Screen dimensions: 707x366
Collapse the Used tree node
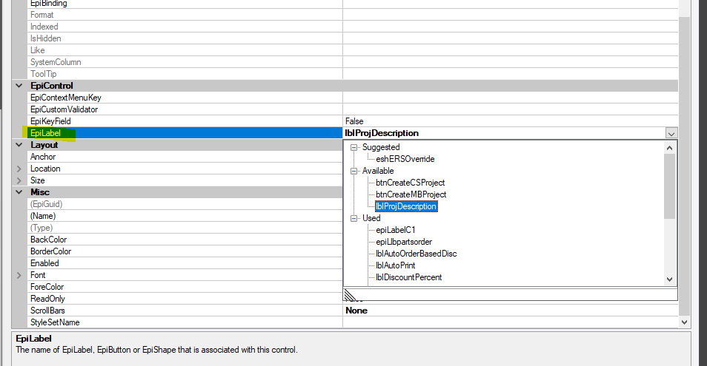pos(354,218)
